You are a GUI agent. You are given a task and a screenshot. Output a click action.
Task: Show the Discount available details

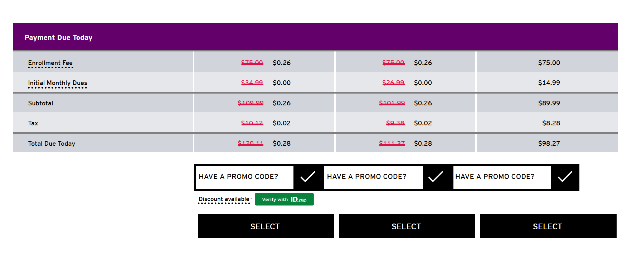point(224,199)
